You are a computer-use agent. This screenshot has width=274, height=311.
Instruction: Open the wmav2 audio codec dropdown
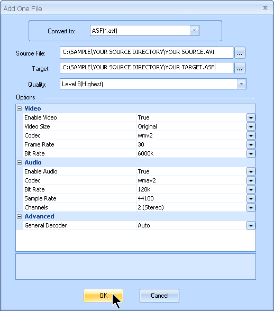tap(251, 180)
